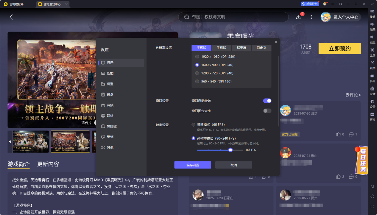Click the settings dialog vertical scrollbar
The height and width of the screenshot is (215, 377).
point(278,91)
